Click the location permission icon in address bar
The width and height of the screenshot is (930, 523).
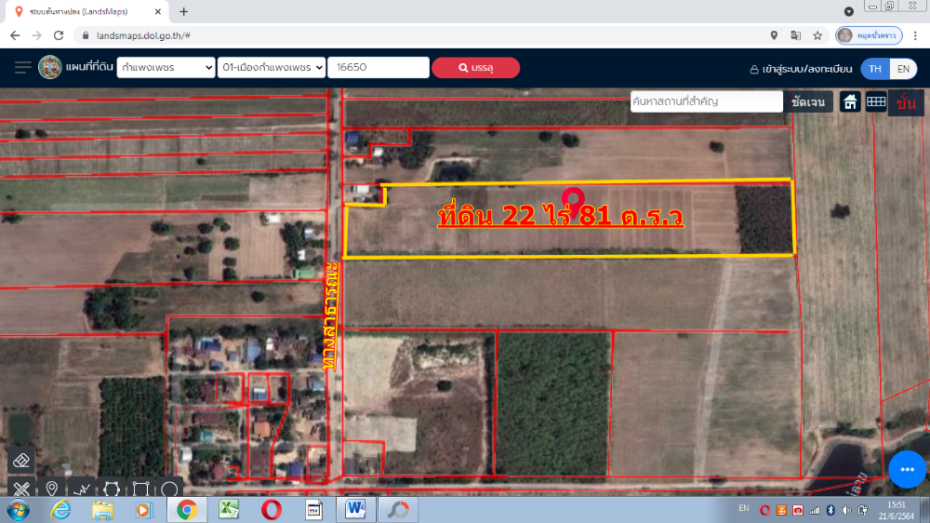774,35
